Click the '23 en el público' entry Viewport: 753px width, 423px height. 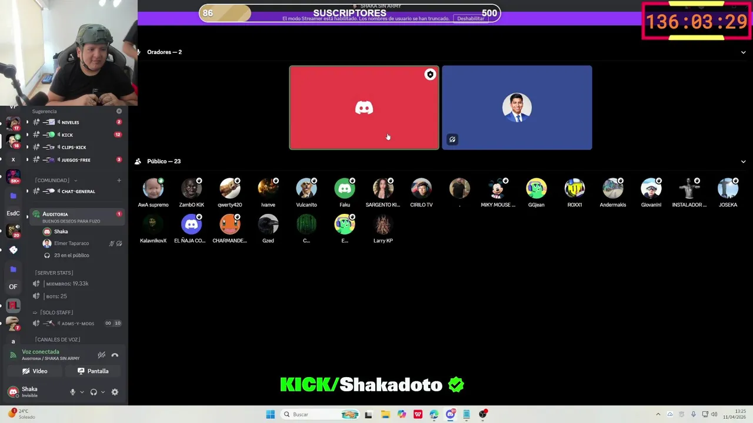[71, 256]
